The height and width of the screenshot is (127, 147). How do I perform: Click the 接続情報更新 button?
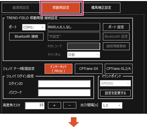click(116, 46)
